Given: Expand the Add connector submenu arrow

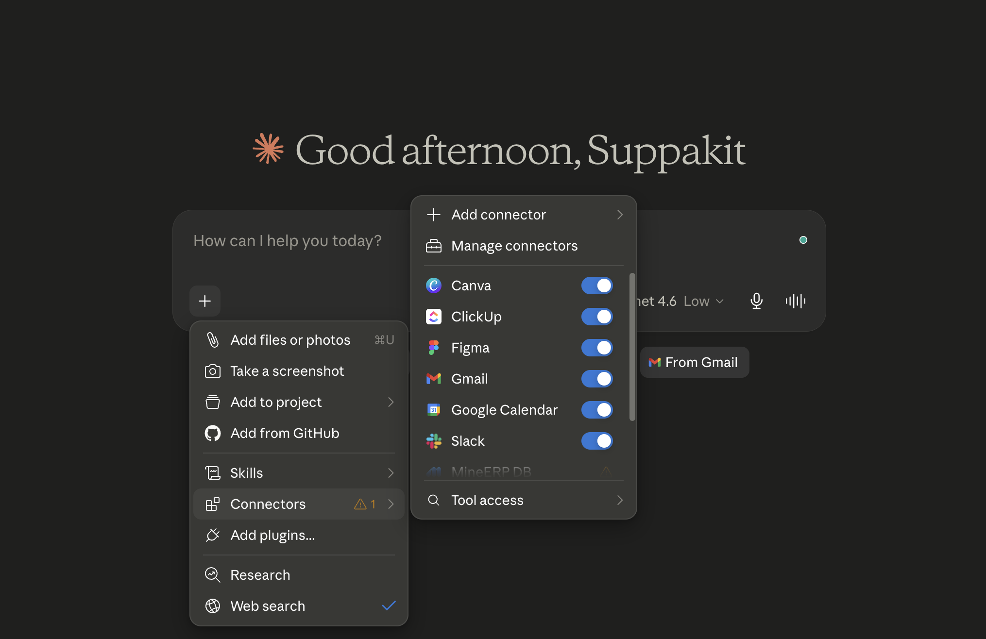Looking at the screenshot, I should (x=620, y=215).
